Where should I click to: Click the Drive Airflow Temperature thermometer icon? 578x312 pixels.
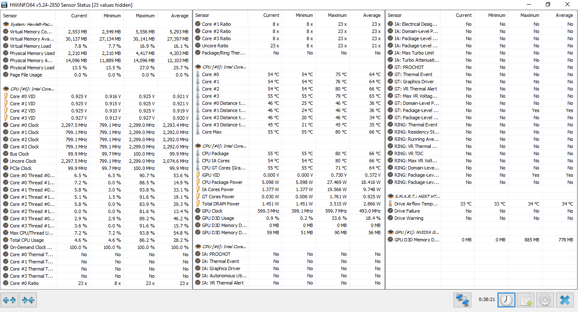[x=391, y=204]
